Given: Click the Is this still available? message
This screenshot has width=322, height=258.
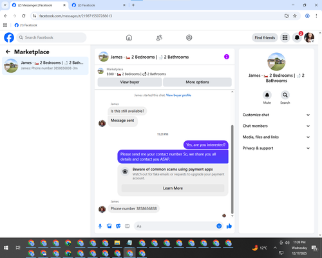Looking at the screenshot, I should click(x=128, y=111).
